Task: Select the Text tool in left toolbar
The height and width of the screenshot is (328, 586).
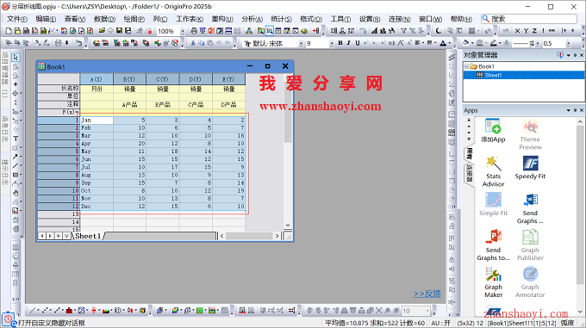Action: click(16, 139)
